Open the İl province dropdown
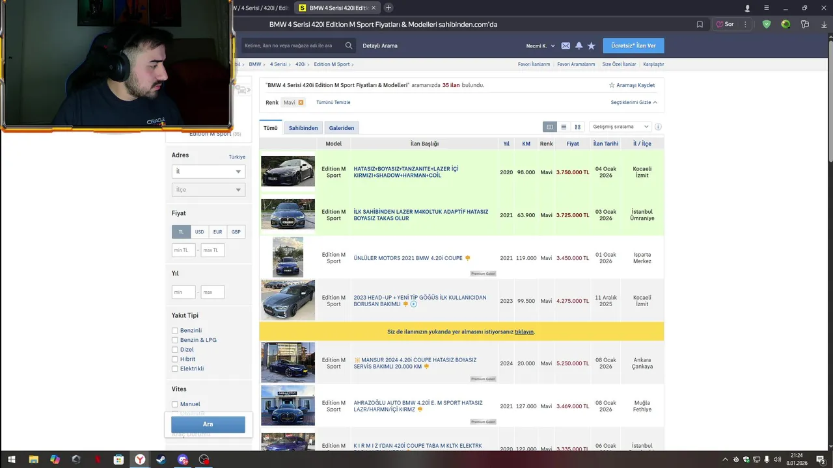Screen dimensions: 833x468 pos(208,172)
